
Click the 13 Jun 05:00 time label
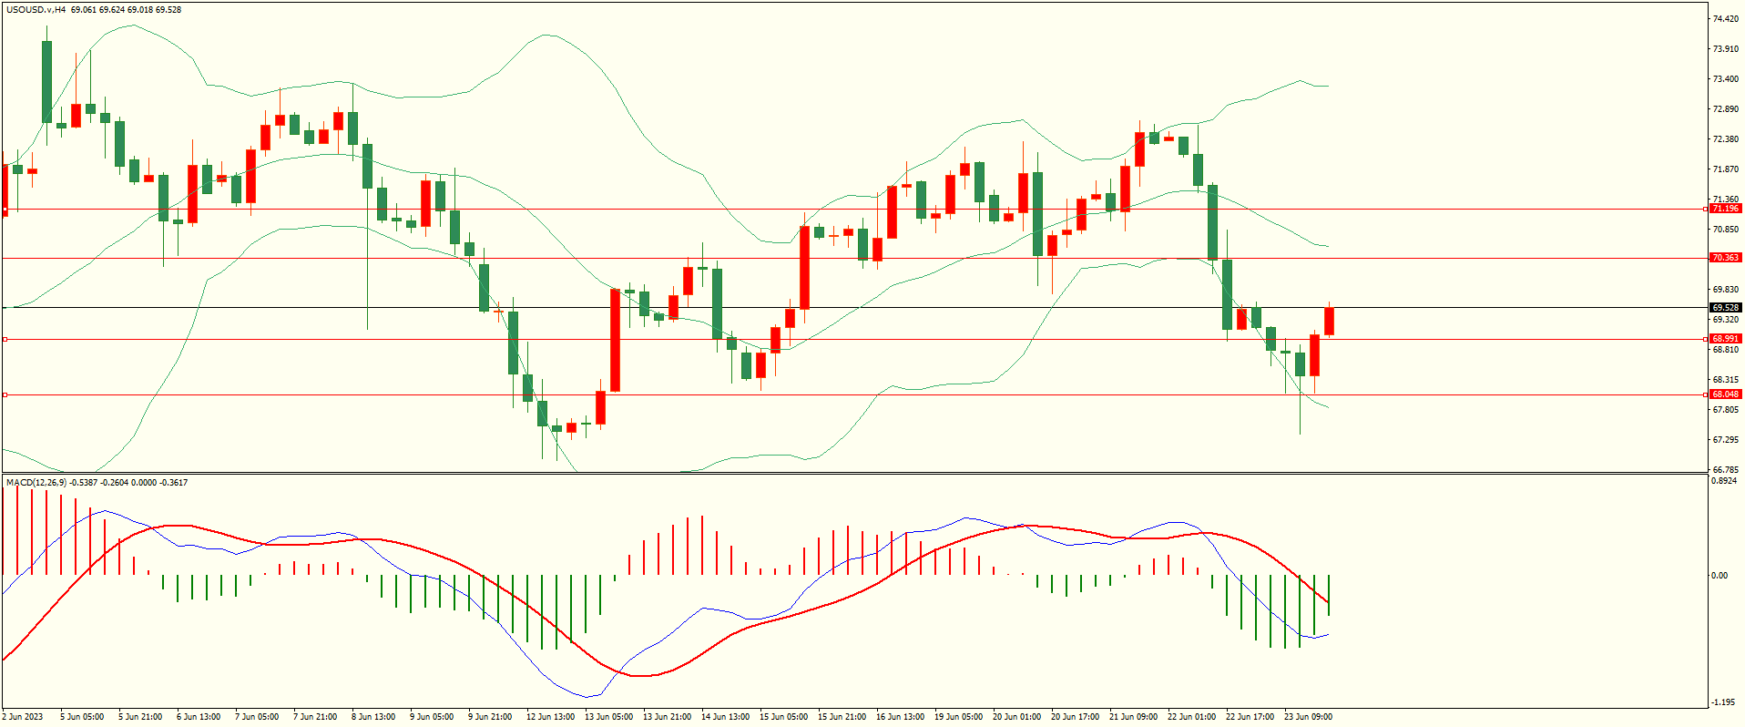(608, 717)
